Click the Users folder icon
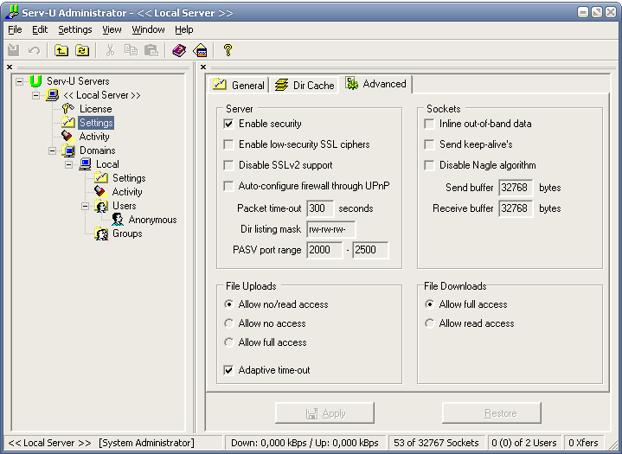This screenshot has height=454, width=622. point(101,206)
